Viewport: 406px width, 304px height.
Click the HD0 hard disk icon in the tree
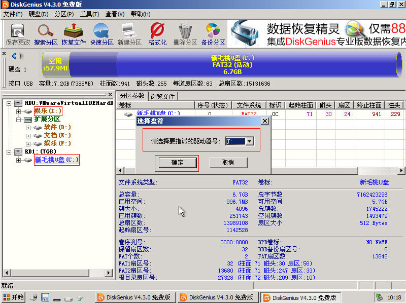(x=18, y=103)
